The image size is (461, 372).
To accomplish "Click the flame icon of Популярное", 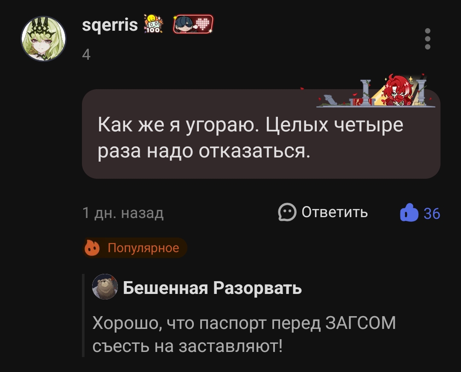I will [x=92, y=248].
